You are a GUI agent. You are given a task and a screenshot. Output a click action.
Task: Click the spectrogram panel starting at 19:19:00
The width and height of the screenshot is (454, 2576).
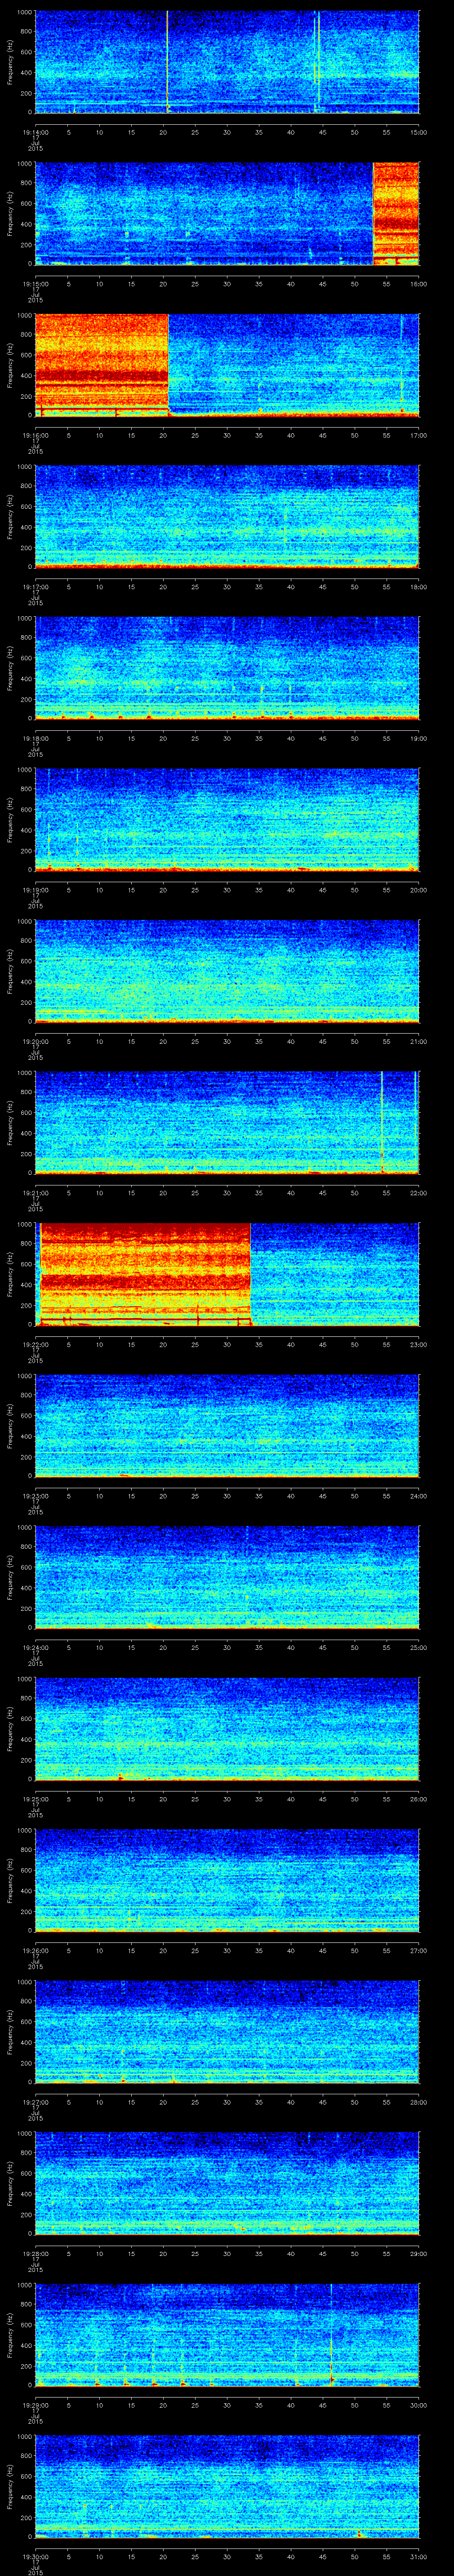(227, 819)
